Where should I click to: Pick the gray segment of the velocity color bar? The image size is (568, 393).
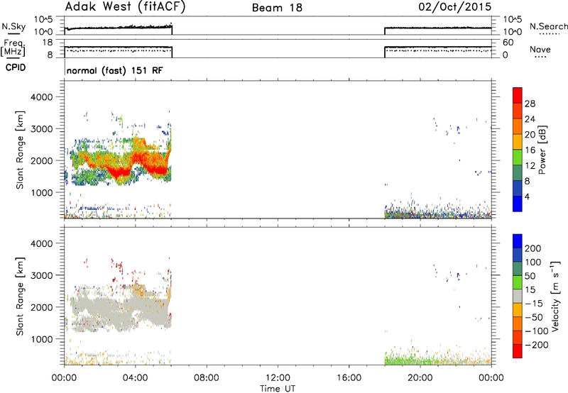[x=518, y=297]
